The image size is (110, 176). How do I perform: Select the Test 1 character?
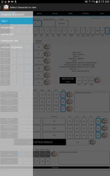click(x=16, y=21)
